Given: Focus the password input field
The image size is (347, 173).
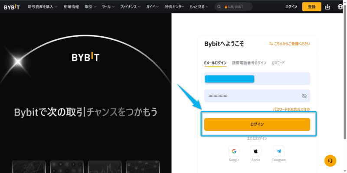Looking at the screenshot, I should point(257,96).
